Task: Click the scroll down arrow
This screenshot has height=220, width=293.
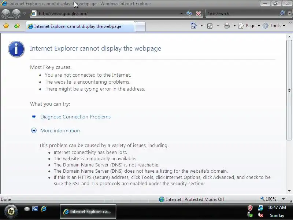Action: click(289, 191)
